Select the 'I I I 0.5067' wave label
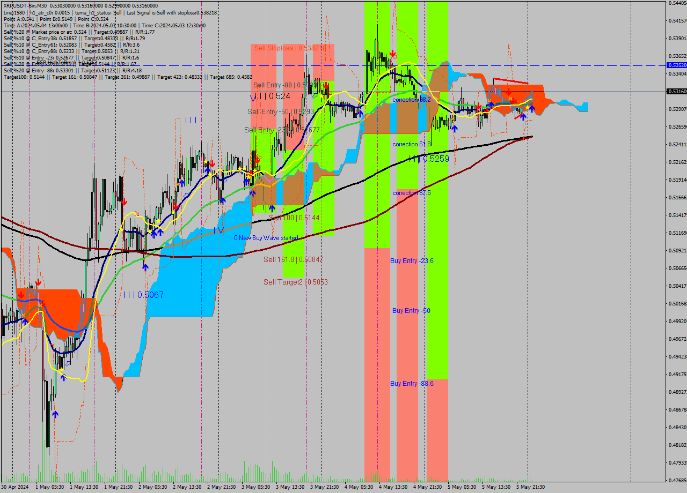Screen dimensions: 687x493 pos(143,295)
